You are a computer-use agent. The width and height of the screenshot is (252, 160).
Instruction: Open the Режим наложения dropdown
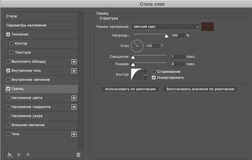[x=166, y=27]
